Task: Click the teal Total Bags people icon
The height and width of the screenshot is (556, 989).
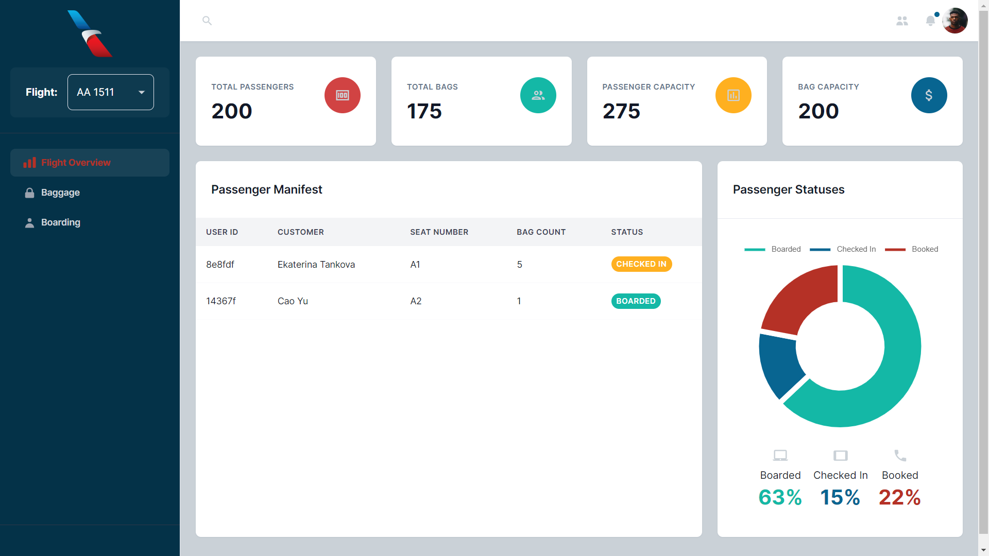Action: pos(538,95)
